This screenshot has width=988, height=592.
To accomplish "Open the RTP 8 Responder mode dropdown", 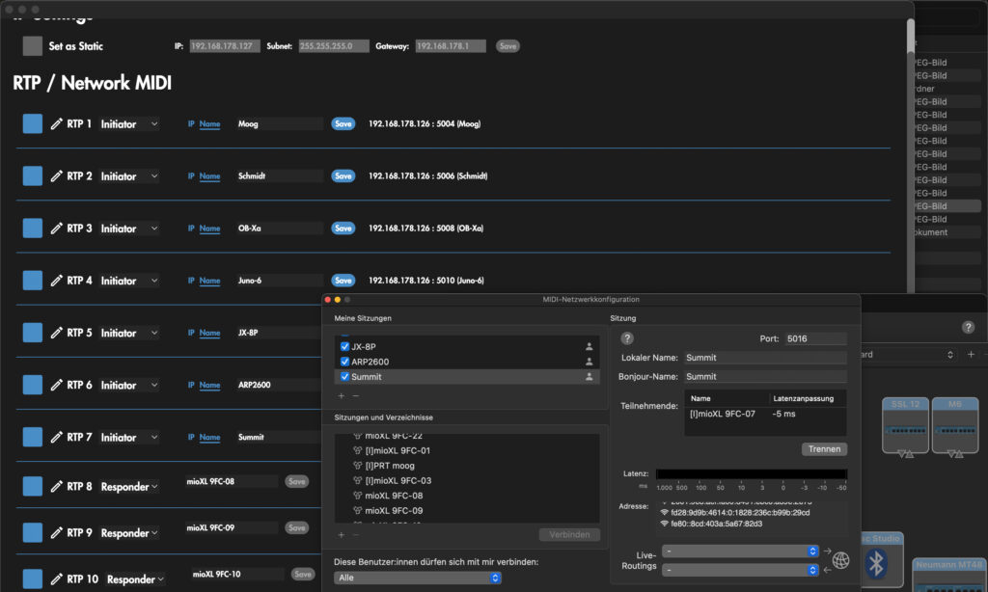I will (x=129, y=487).
